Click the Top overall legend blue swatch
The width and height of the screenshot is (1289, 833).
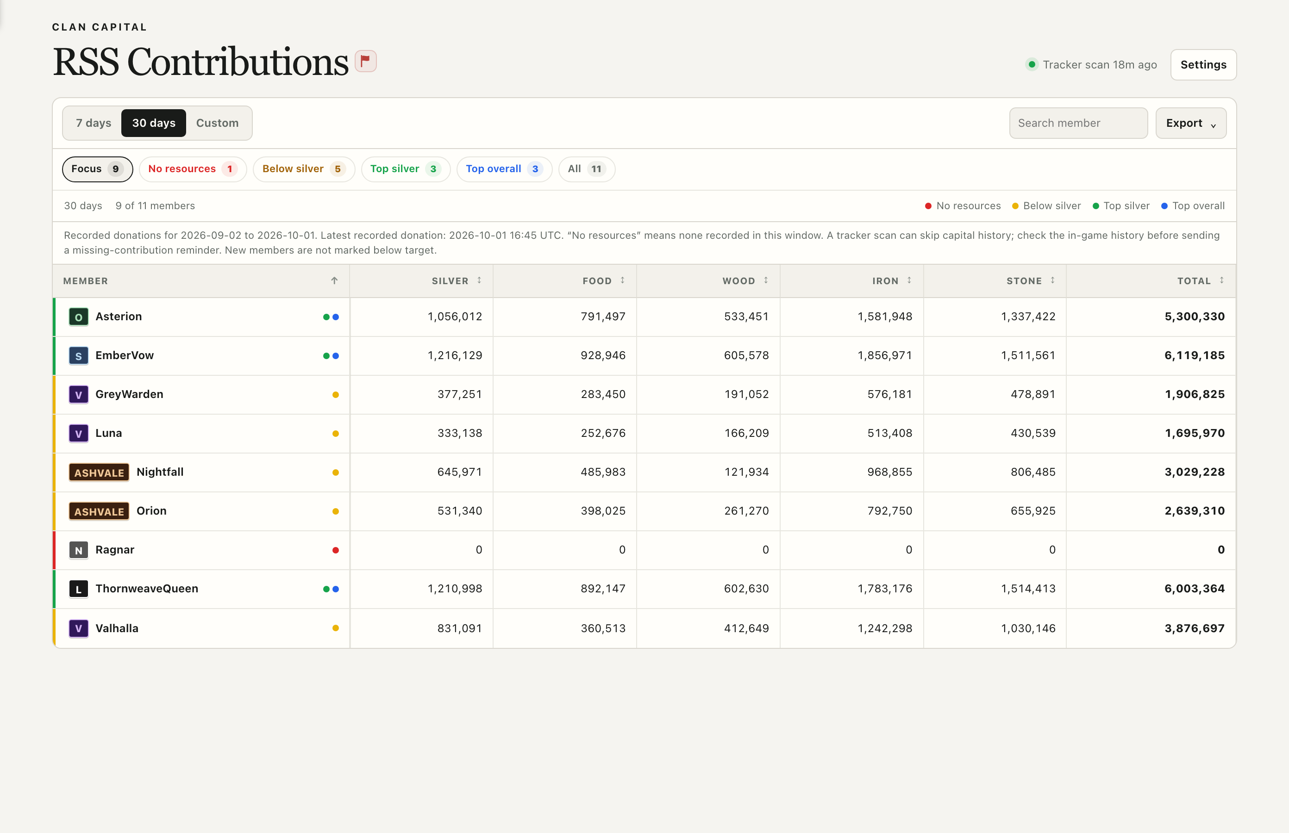coord(1164,205)
